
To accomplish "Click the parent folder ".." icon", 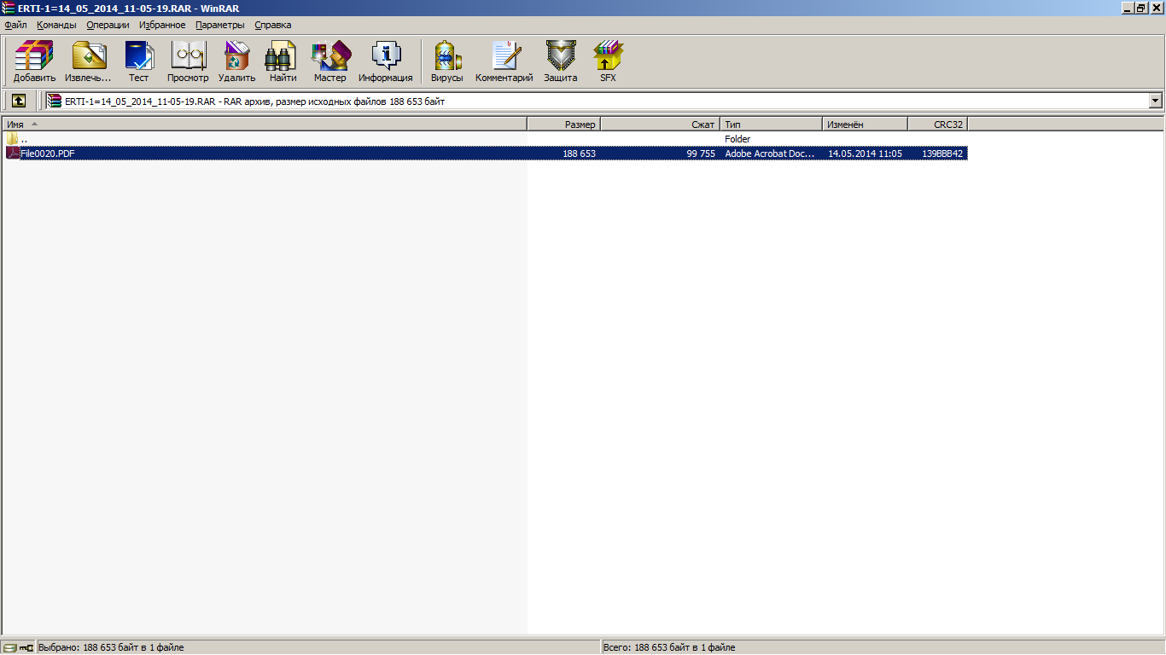I will 13,139.
